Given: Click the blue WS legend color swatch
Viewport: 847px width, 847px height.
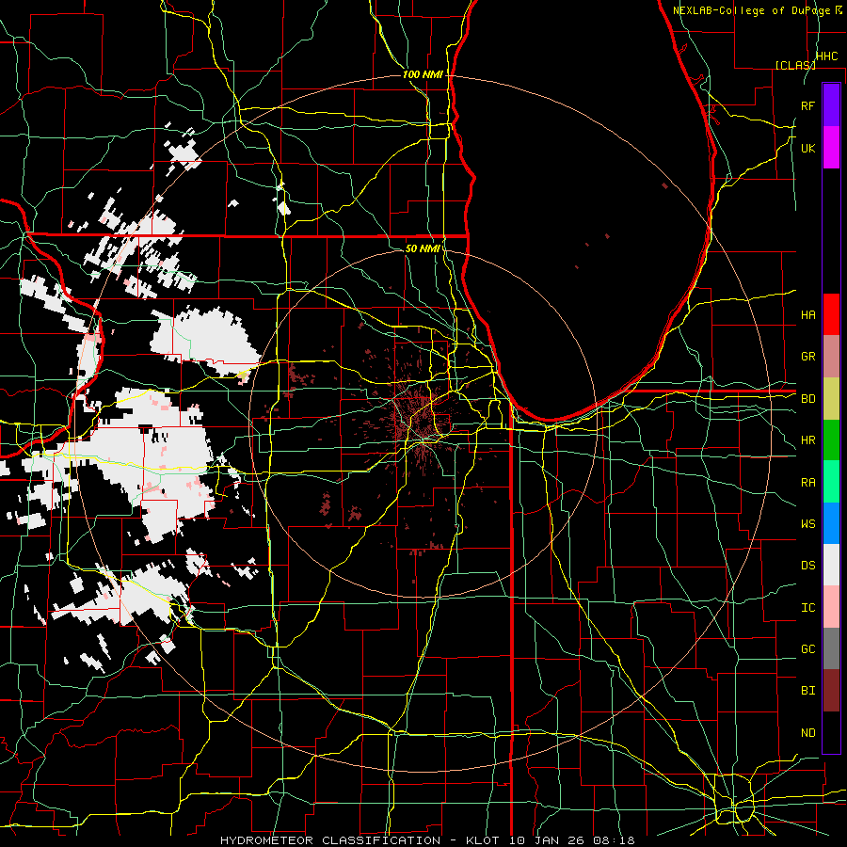Looking at the screenshot, I should (831, 523).
